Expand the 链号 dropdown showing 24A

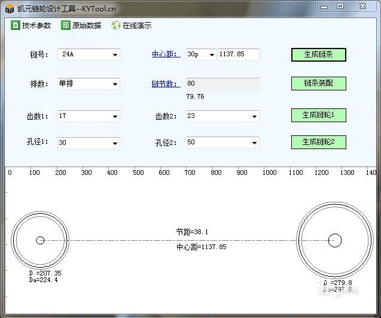tap(115, 54)
